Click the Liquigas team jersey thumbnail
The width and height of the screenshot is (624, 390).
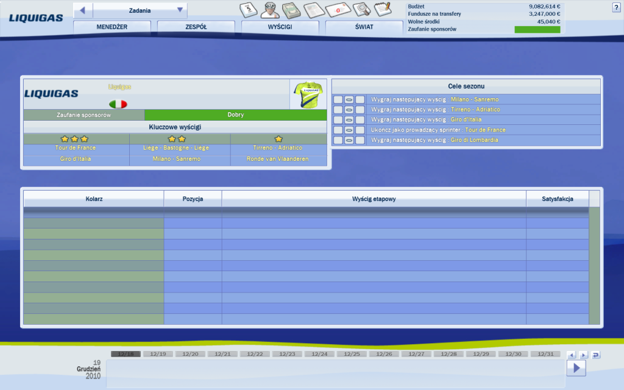(x=308, y=94)
